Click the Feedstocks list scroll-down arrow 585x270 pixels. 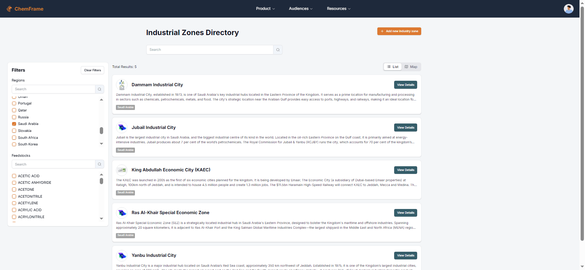(101, 219)
